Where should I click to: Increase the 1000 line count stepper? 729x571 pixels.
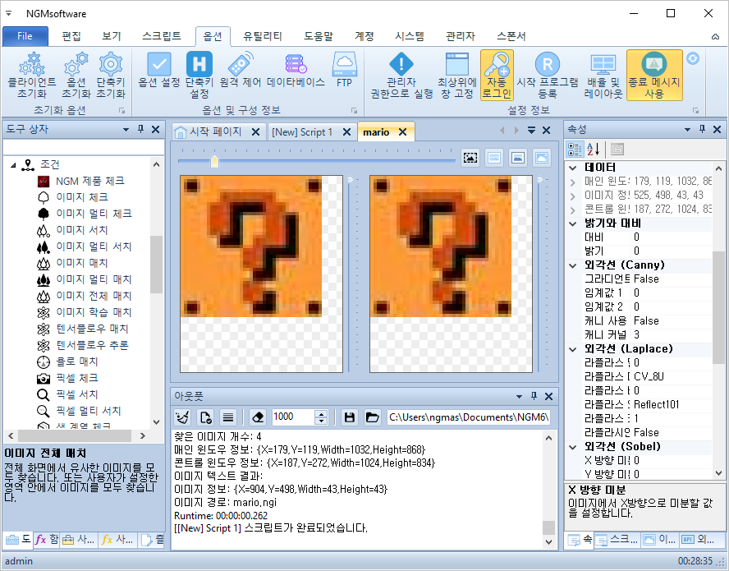tap(321, 413)
